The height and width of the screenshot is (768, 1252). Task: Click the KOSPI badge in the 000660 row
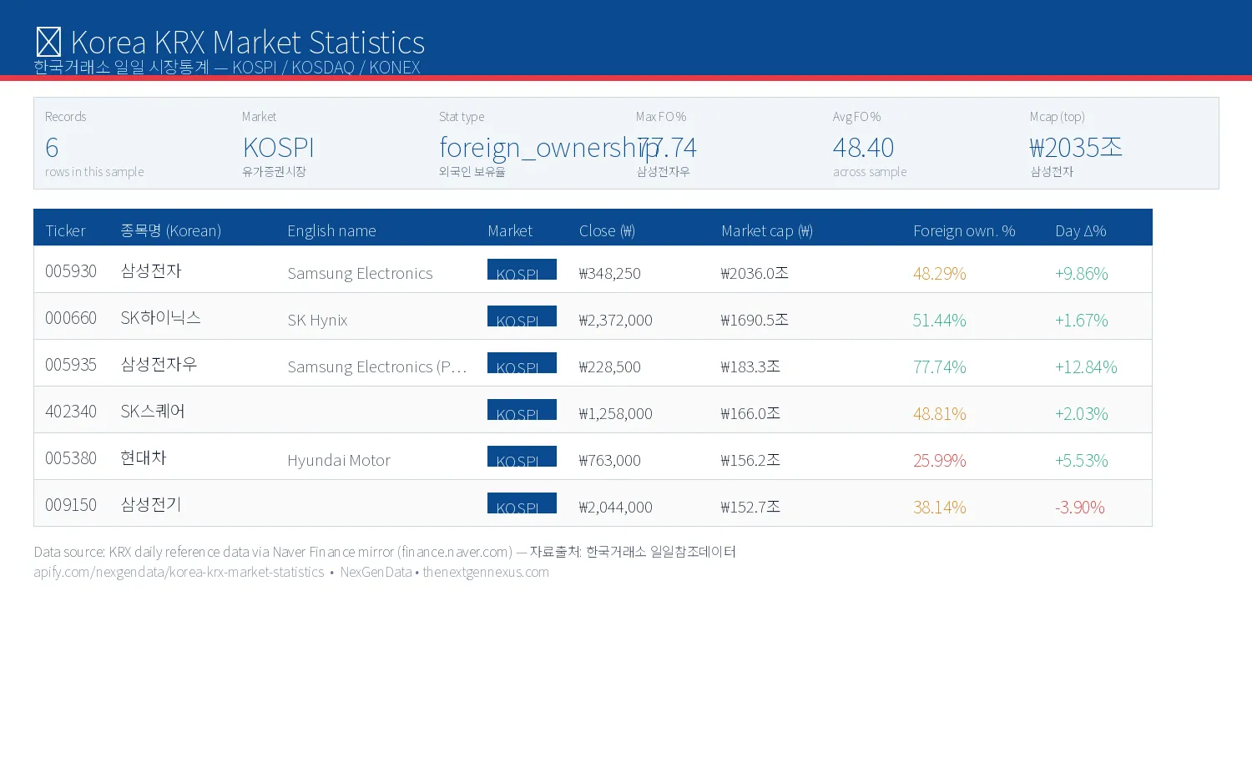522,316
